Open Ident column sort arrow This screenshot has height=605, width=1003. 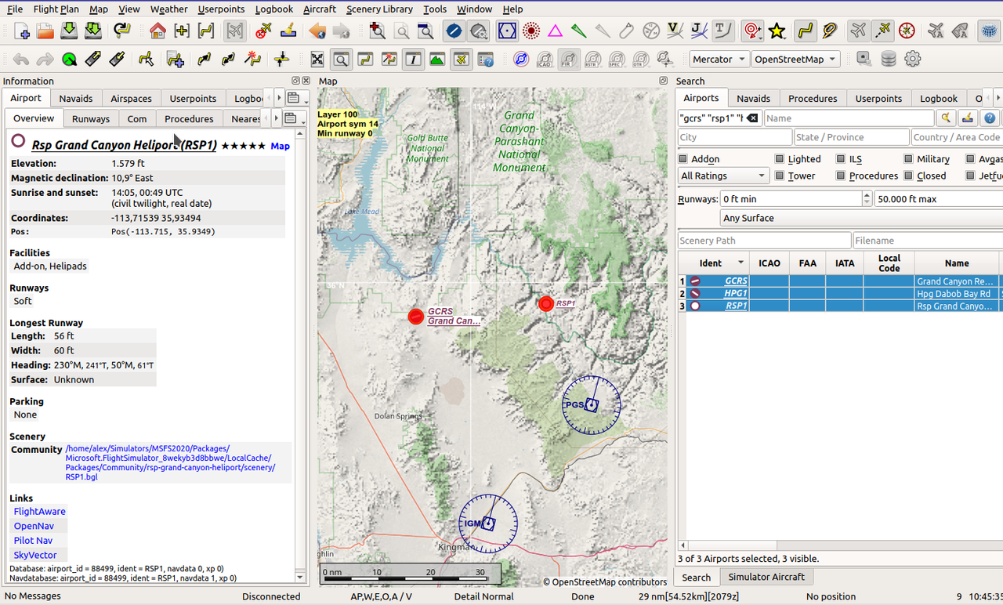click(740, 263)
